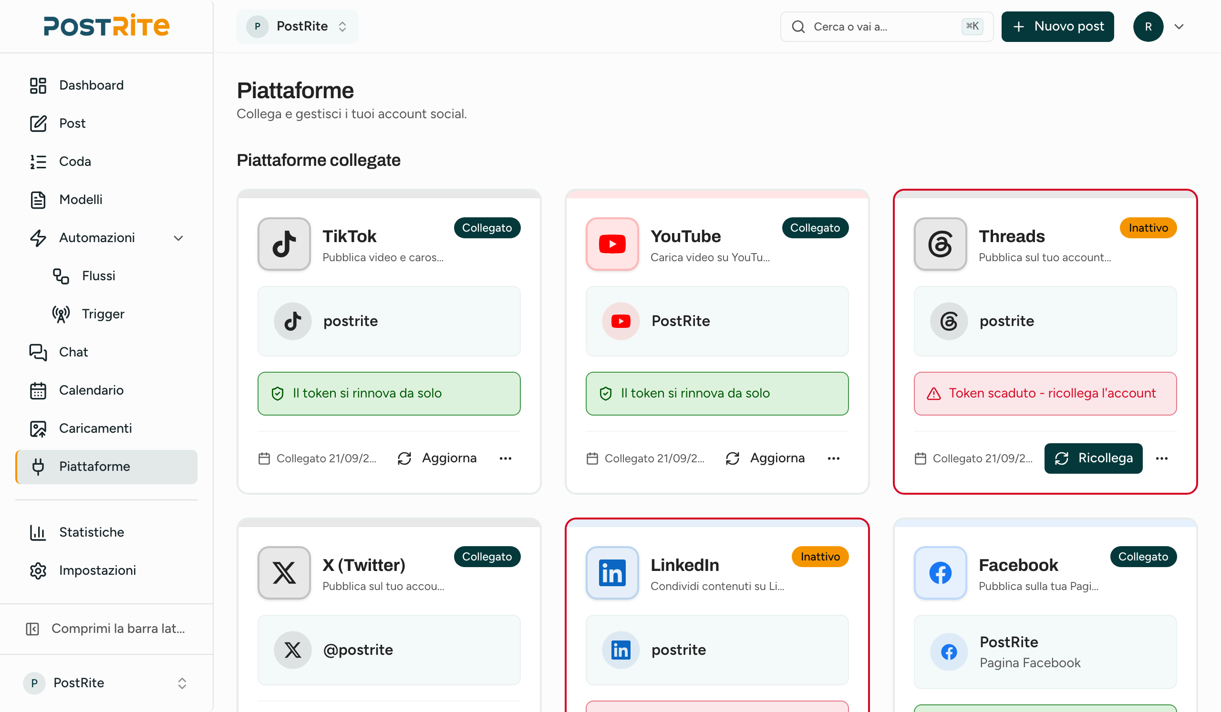Click the Threads platform logo tile
The image size is (1221, 712).
point(940,244)
